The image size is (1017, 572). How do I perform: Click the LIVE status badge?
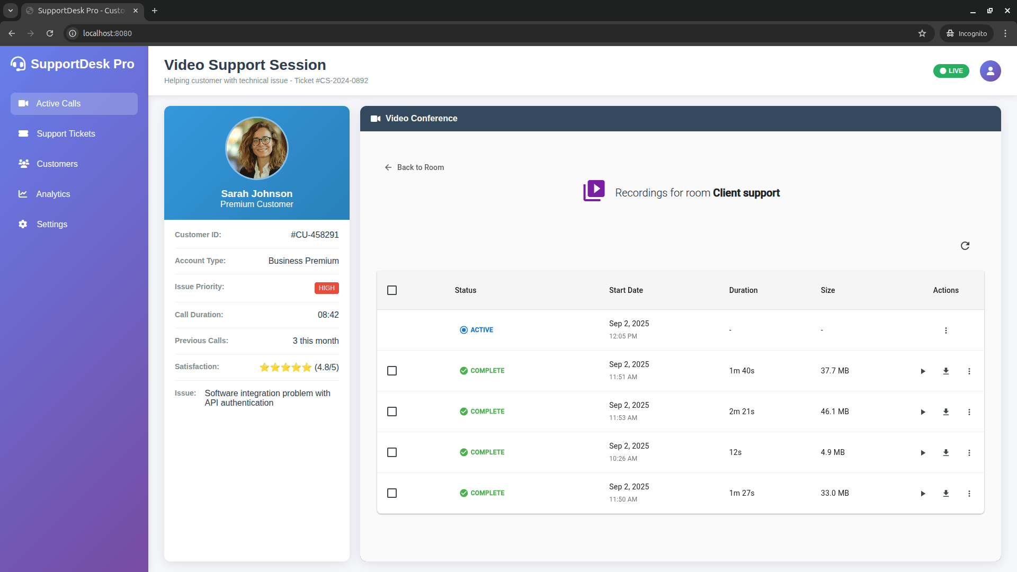pyautogui.click(x=951, y=71)
